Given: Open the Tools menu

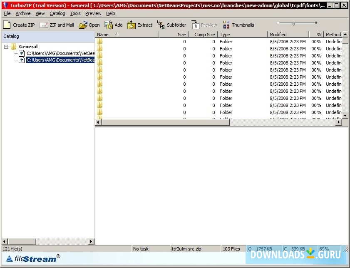Looking at the screenshot, I should point(75,13).
